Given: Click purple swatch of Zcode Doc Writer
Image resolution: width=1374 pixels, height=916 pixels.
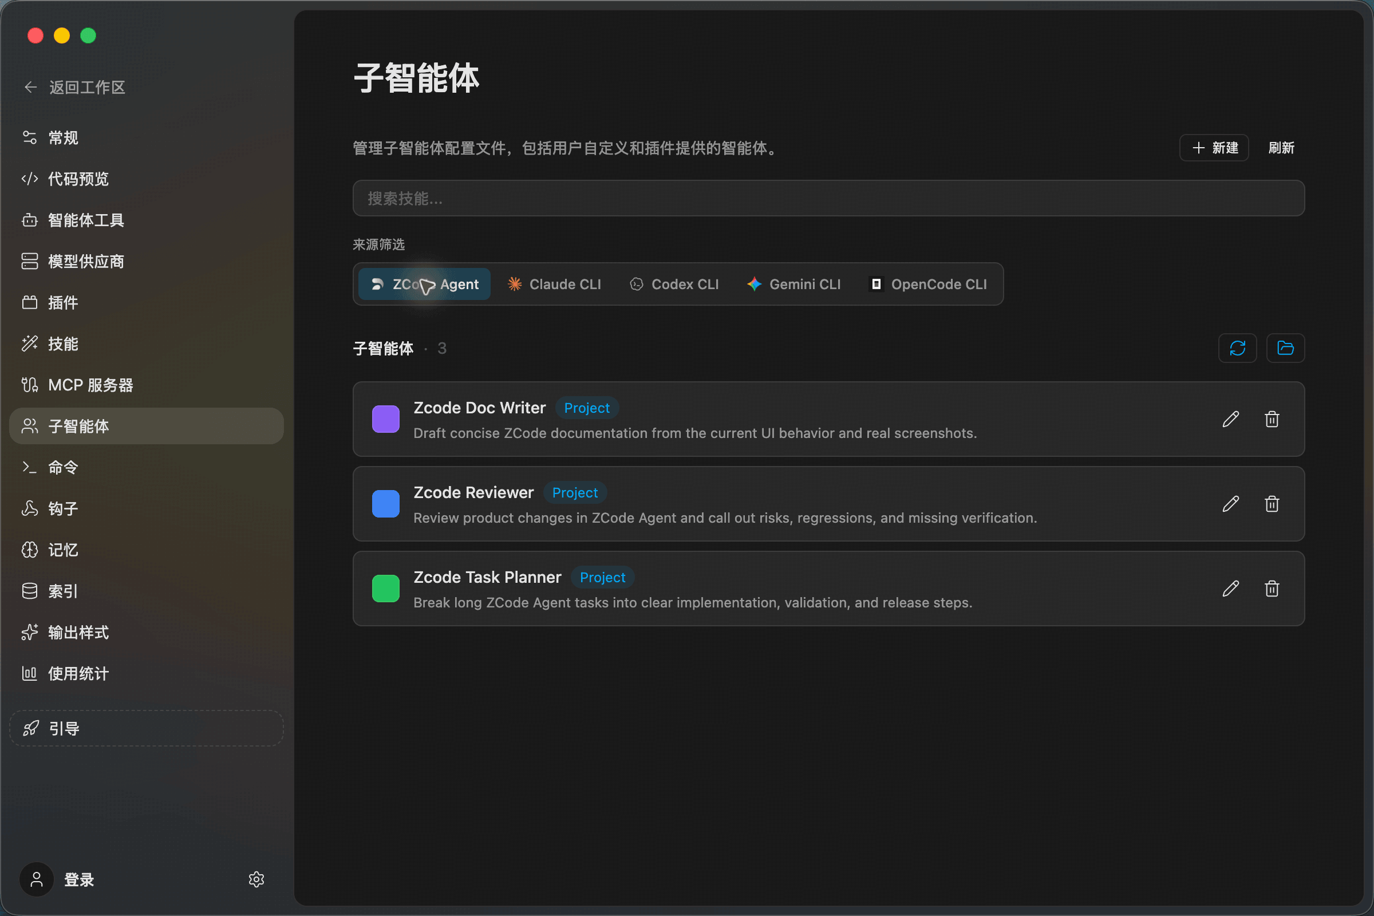Looking at the screenshot, I should [385, 420].
